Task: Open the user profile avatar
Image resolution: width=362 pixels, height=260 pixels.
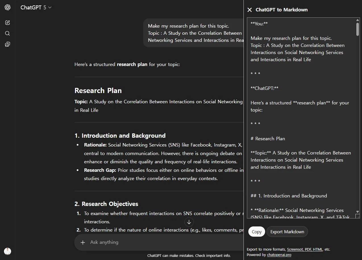Action: 8,251
